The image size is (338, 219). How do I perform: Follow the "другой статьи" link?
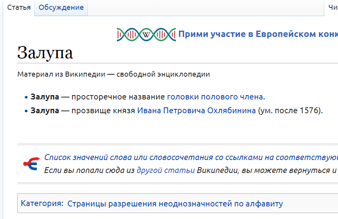pyautogui.click(x=165, y=170)
